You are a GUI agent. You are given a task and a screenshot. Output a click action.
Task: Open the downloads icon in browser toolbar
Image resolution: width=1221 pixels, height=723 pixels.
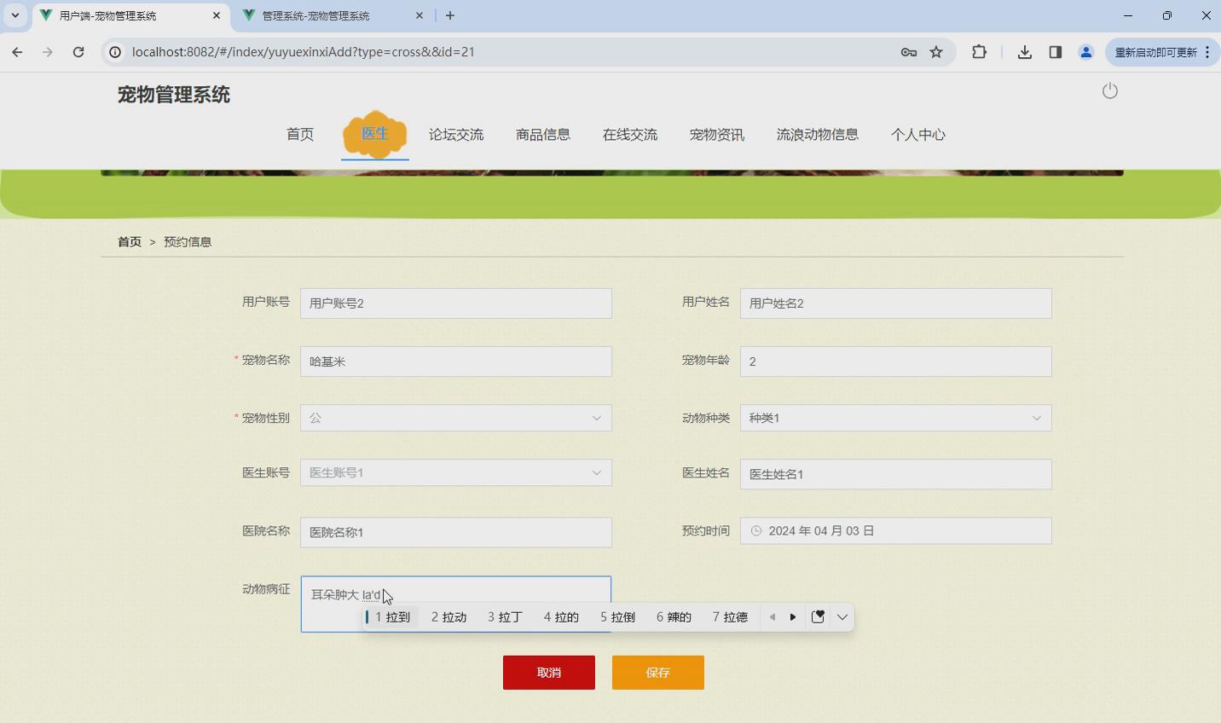pyautogui.click(x=1024, y=52)
